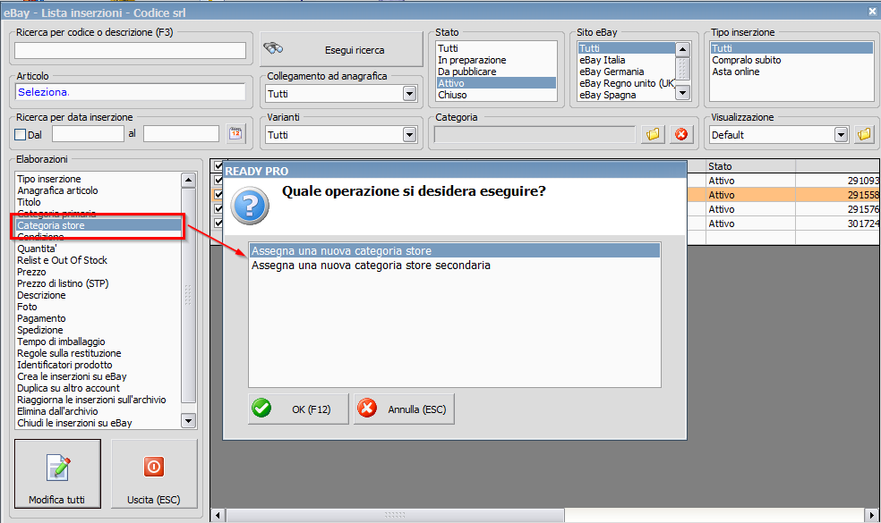The width and height of the screenshot is (881, 523).
Task: Select Compralo subito in Tipo inserzione
Action: point(747,60)
